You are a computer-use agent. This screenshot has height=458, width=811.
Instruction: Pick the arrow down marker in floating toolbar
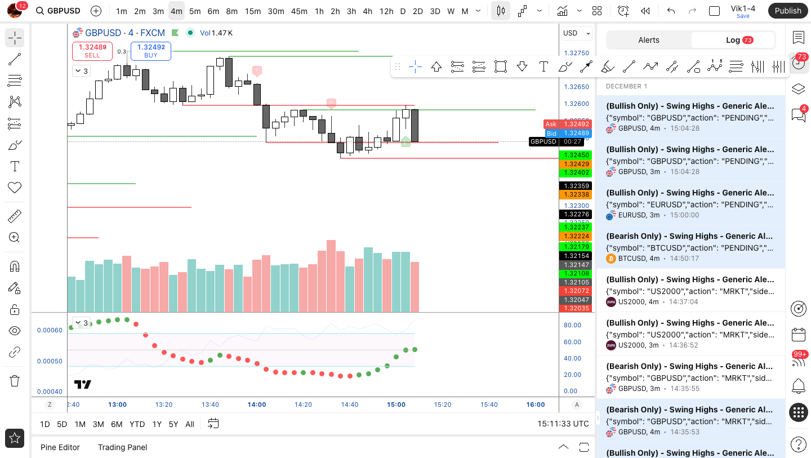pyautogui.click(x=522, y=66)
